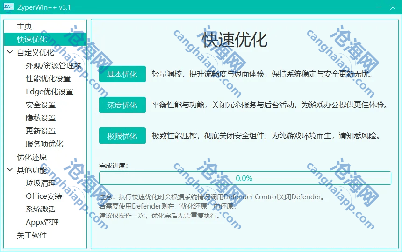Go to Office安装 page
Viewport: 402px width, 252px height.
tap(44, 196)
